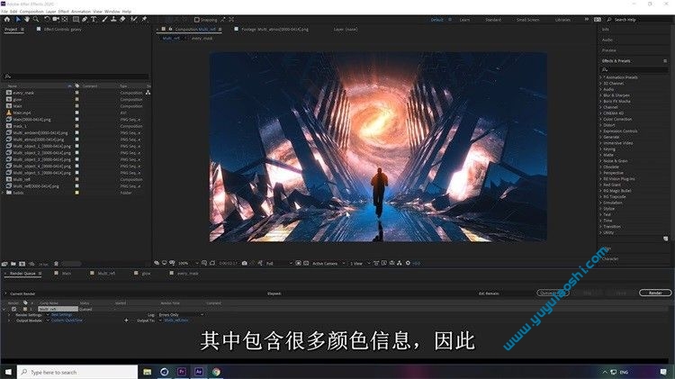
Task: Switch to the Learn workspace
Action: (x=464, y=20)
